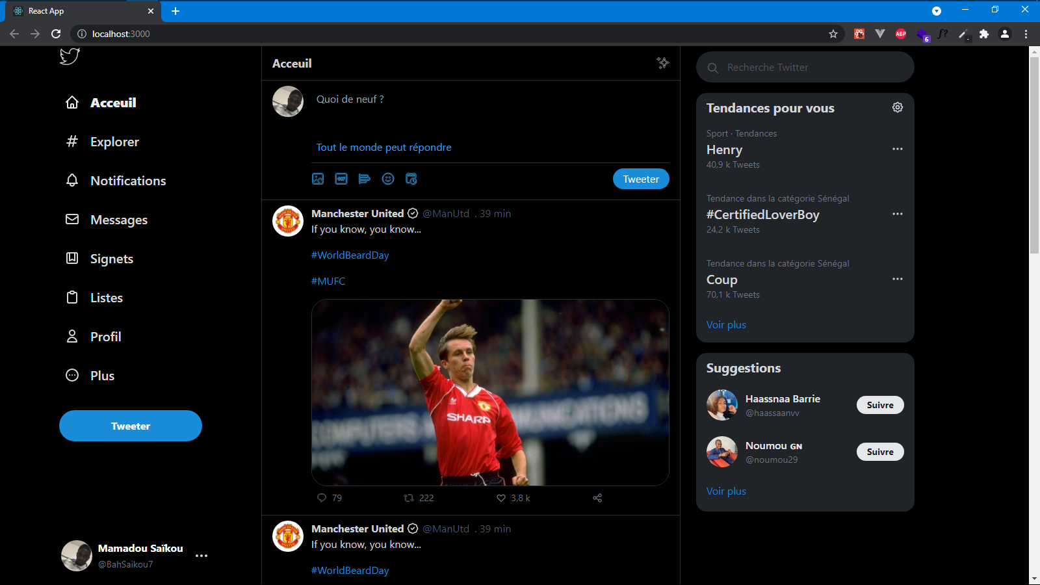
Task: Select the #CertifiedLoverBoy trend
Action: coord(763,214)
